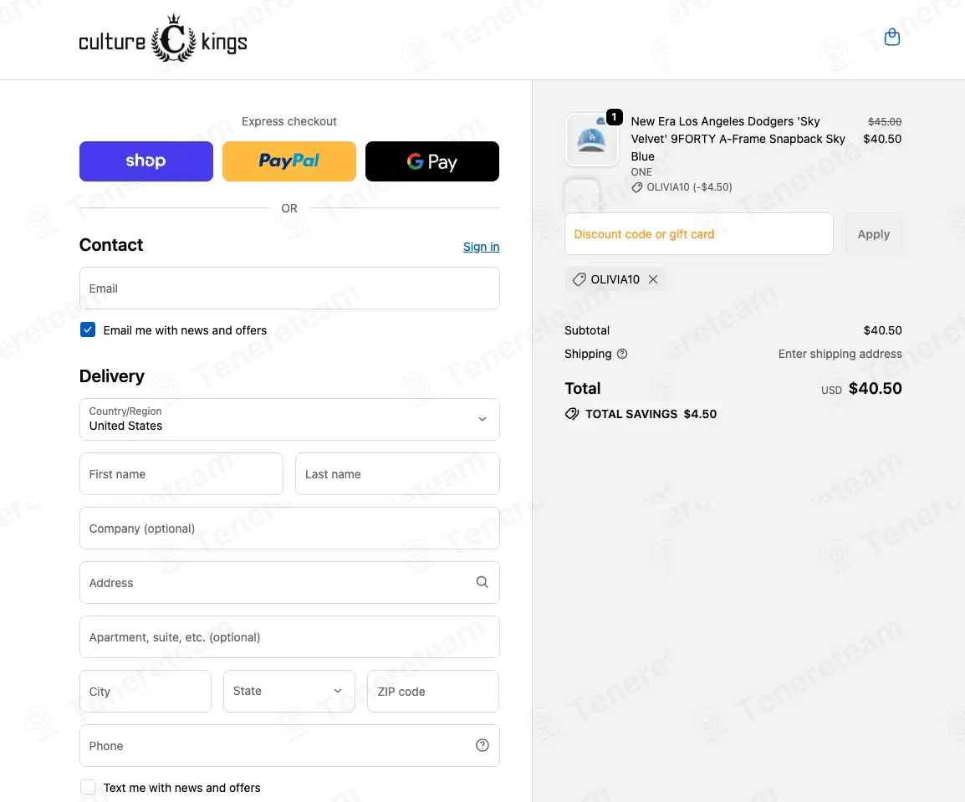The image size is (965, 802).
Task: Click the Express checkout heading
Action: [x=289, y=121]
